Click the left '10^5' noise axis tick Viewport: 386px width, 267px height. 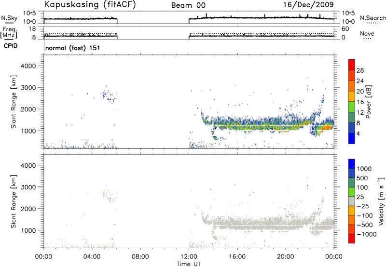(x=29, y=13)
